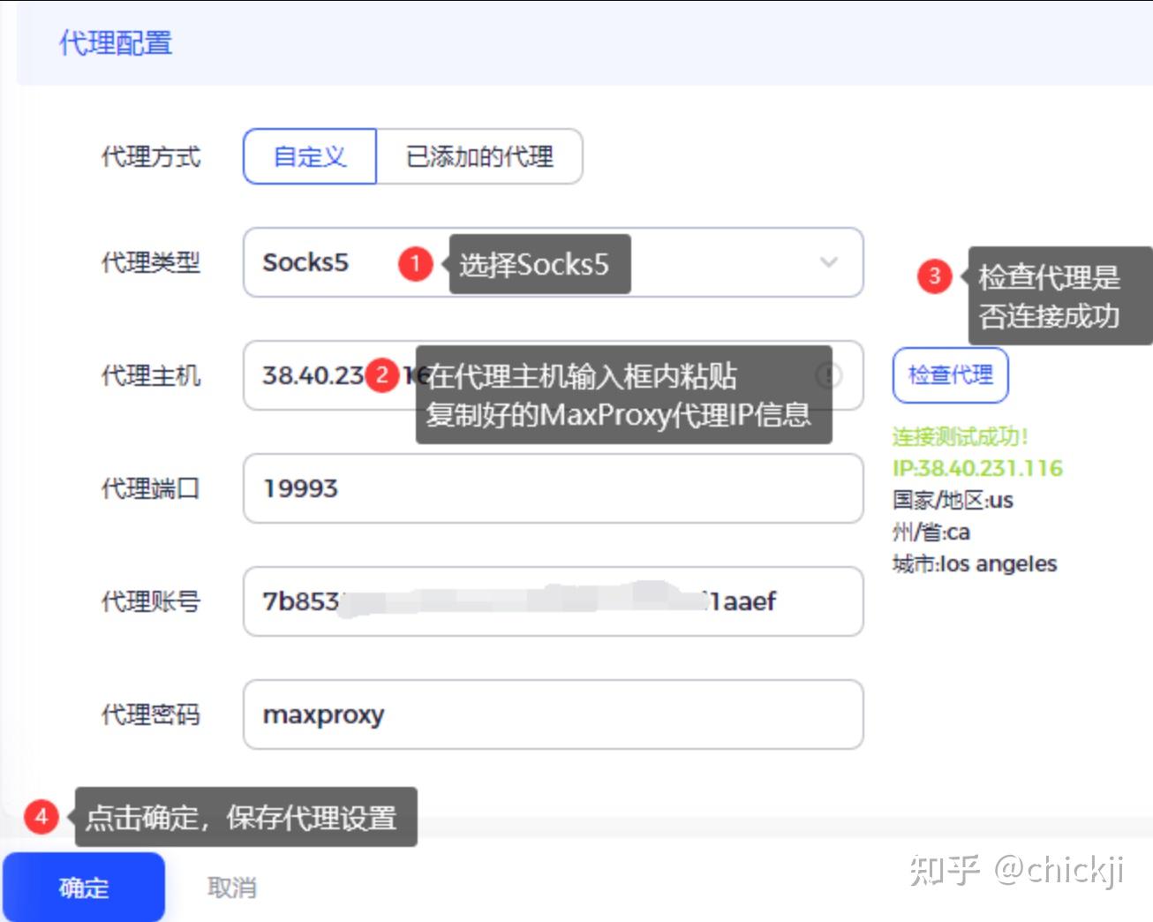Click the 确定 button to save

pos(83,888)
